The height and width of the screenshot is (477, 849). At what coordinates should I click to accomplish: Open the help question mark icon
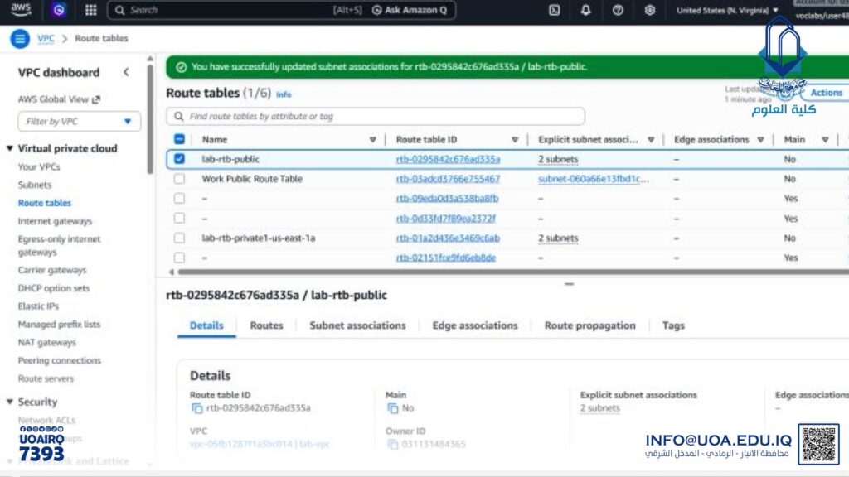coord(618,10)
